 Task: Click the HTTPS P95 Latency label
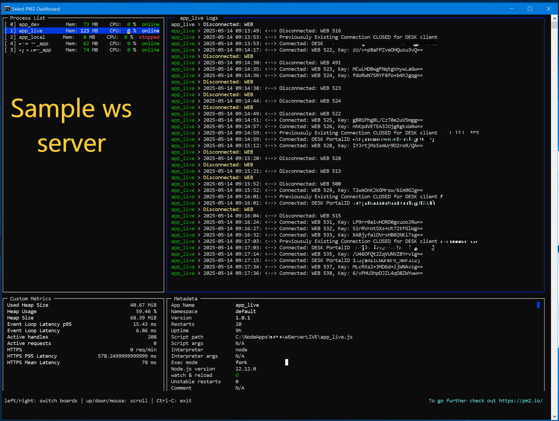pyautogui.click(x=32, y=356)
